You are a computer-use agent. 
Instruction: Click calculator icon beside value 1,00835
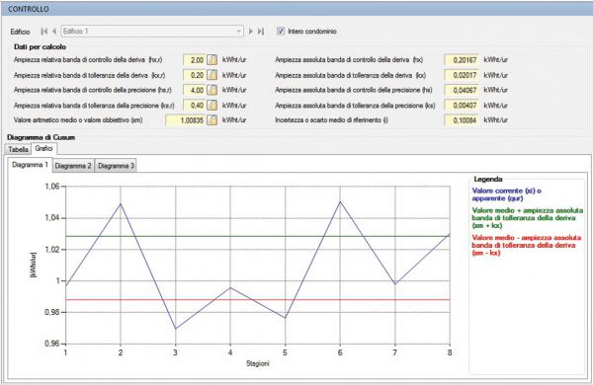click(212, 120)
